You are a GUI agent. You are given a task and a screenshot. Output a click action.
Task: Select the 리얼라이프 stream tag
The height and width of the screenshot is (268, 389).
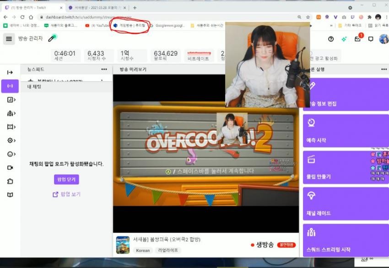coord(168,251)
